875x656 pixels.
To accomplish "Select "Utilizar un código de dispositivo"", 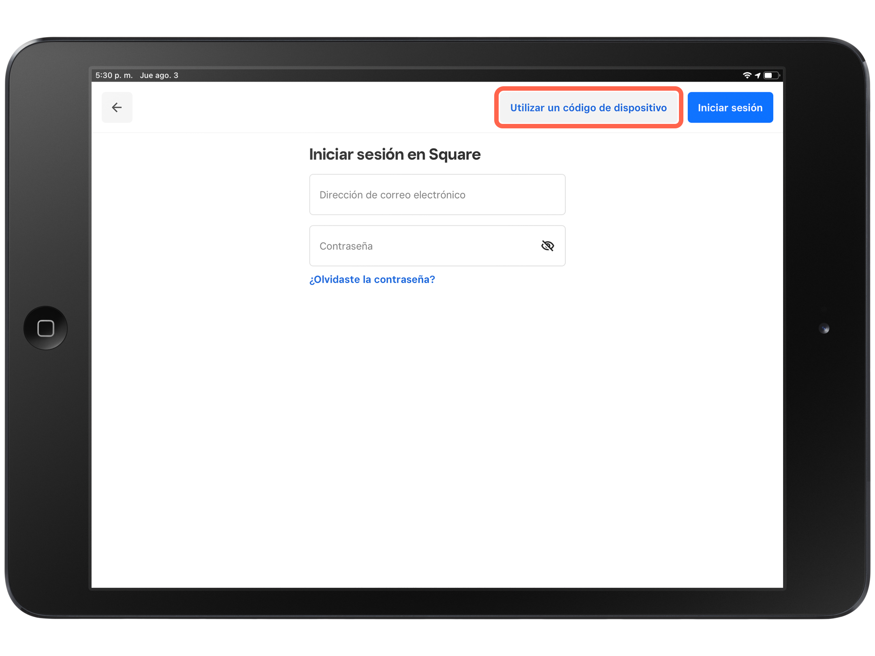I will click(588, 108).
